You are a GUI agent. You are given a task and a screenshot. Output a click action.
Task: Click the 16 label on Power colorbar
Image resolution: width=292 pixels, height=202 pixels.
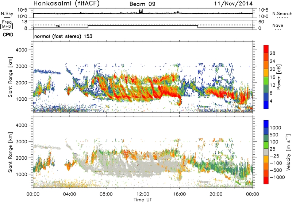[272, 77]
